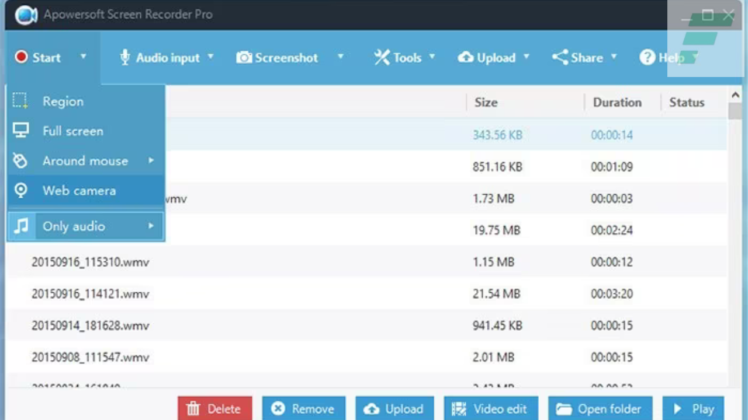Click the Only audio music note icon

[22, 226]
